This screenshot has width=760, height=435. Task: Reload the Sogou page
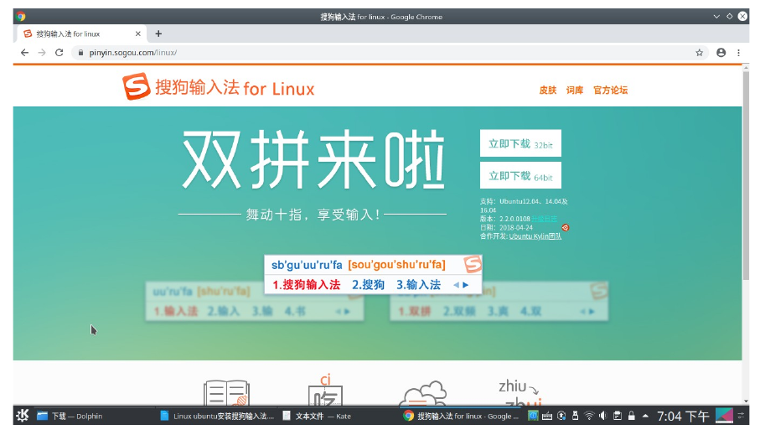[x=59, y=52]
